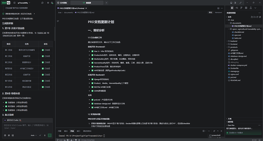
Task: Toggle the Django项目初始化 checkbox
Action: pyautogui.click(x=92, y=80)
